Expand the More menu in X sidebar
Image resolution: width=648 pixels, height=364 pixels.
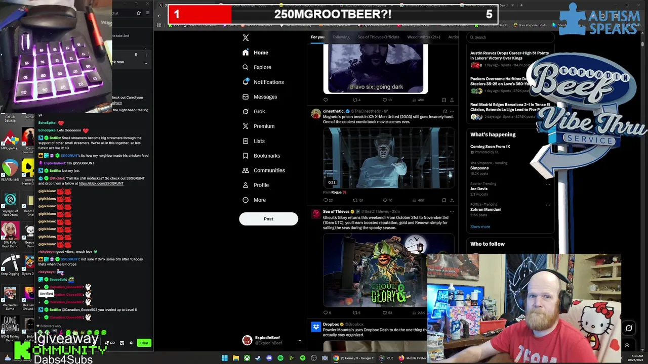254,200
